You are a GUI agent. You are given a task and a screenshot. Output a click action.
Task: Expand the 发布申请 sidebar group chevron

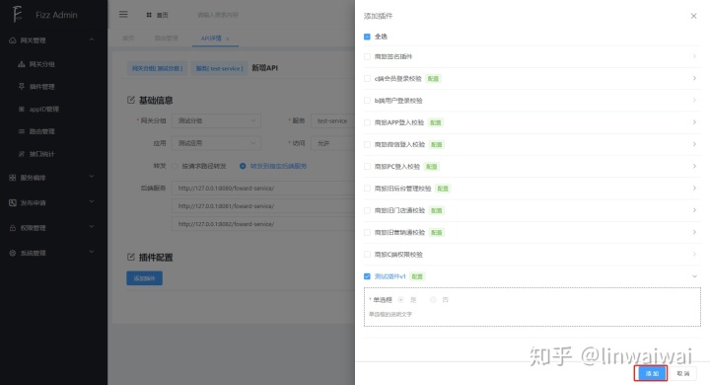pyautogui.click(x=92, y=201)
